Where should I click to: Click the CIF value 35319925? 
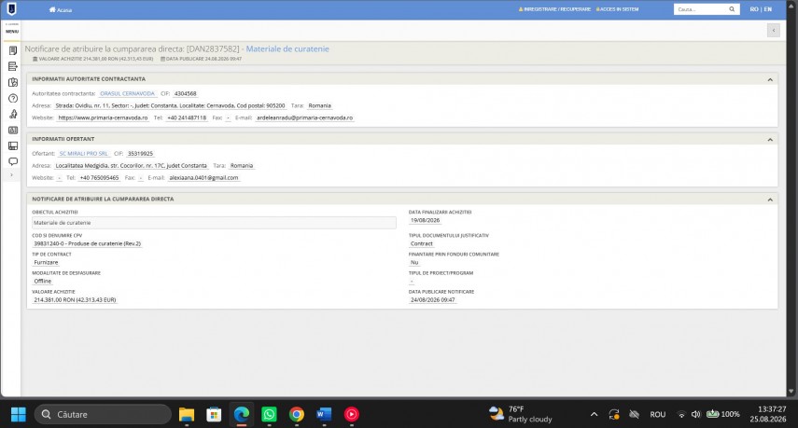(x=140, y=154)
